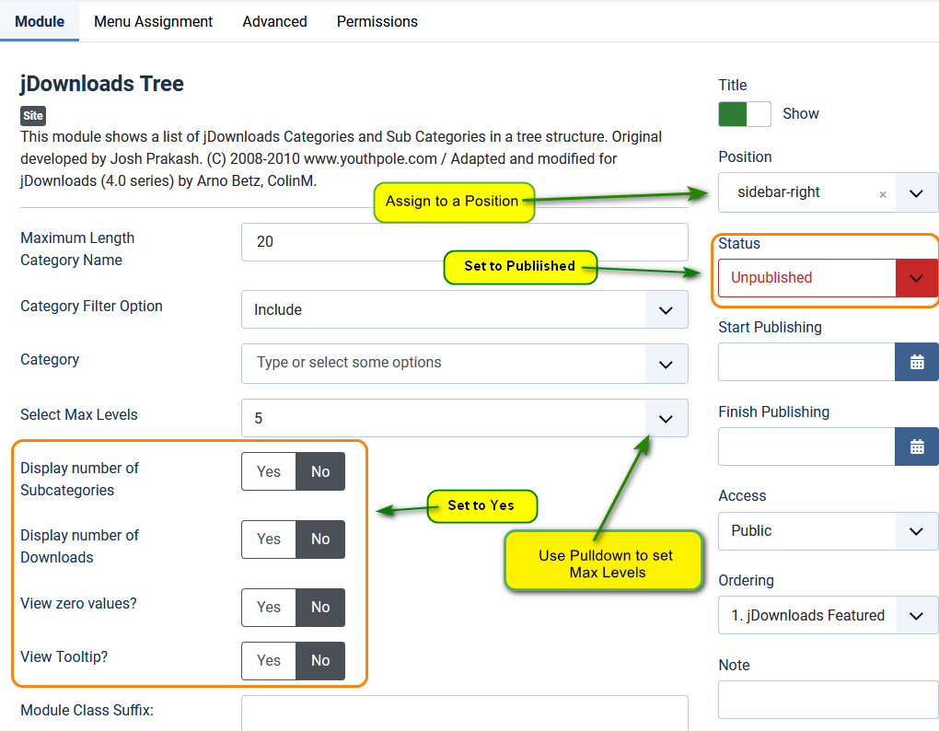Click the Site badge under the title
Viewport: 939px width, 731px height.
point(33,116)
